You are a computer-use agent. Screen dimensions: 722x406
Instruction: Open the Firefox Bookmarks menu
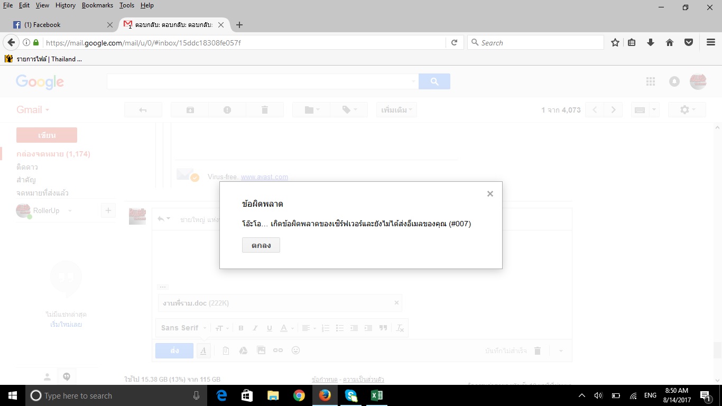pos(97,5)
